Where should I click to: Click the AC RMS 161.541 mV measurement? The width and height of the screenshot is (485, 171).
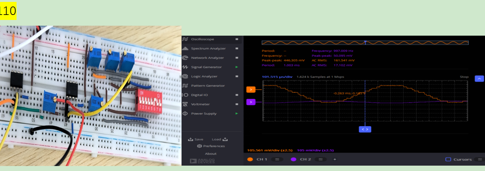333,61
